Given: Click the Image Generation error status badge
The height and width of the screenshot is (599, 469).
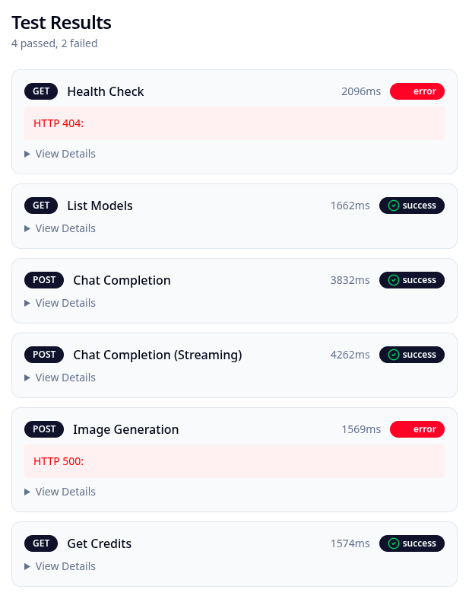Looking at the screenshot, I should point(417,429).
